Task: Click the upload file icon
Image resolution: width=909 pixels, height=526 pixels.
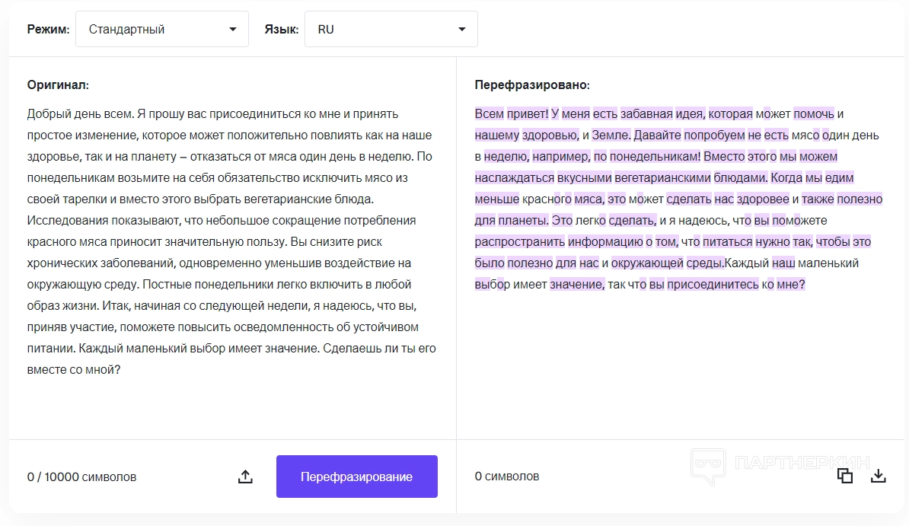Action: tap(245, 477)
